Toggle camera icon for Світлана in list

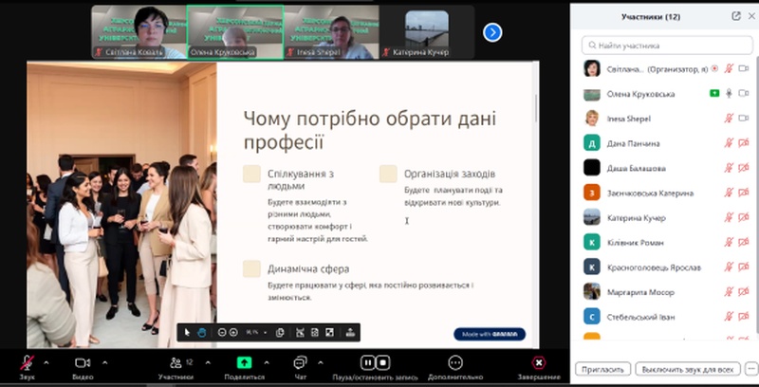tap(744, 68)
